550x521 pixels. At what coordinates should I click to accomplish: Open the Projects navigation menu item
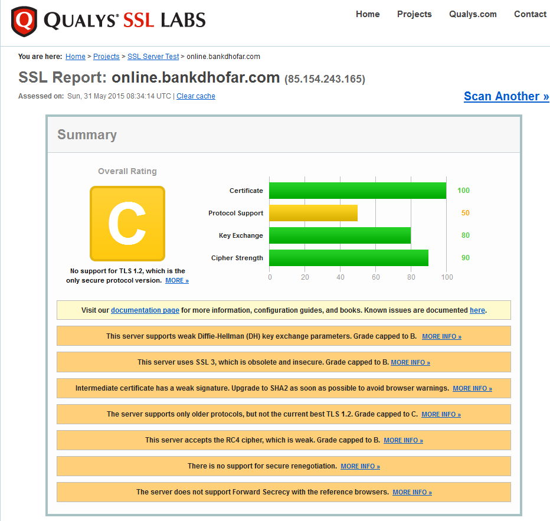414,14
